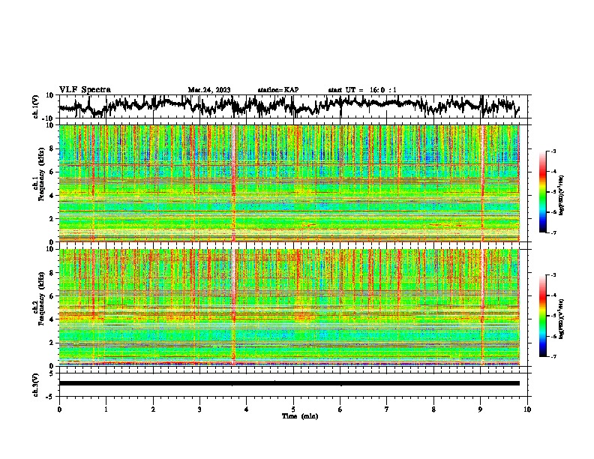594x459 pixels.
Task: Click inside the ch.2 spectrogram panel
Action: (x=289, y=307)
